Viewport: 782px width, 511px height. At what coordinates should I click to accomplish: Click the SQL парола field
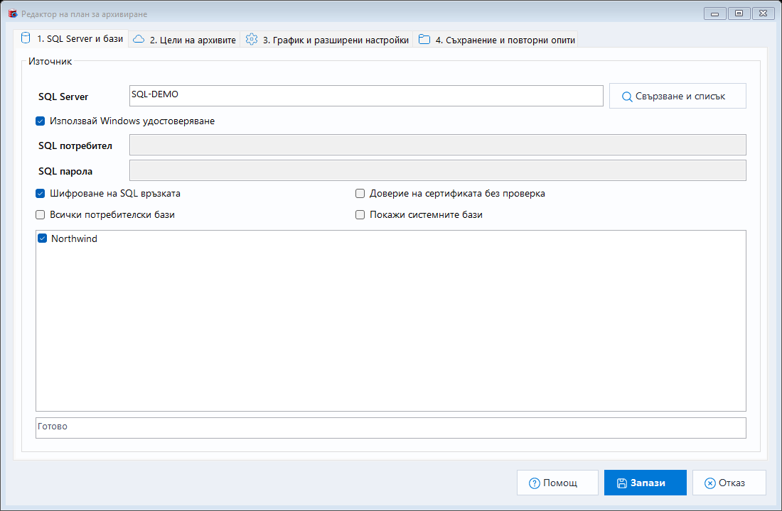pos(437,170)
